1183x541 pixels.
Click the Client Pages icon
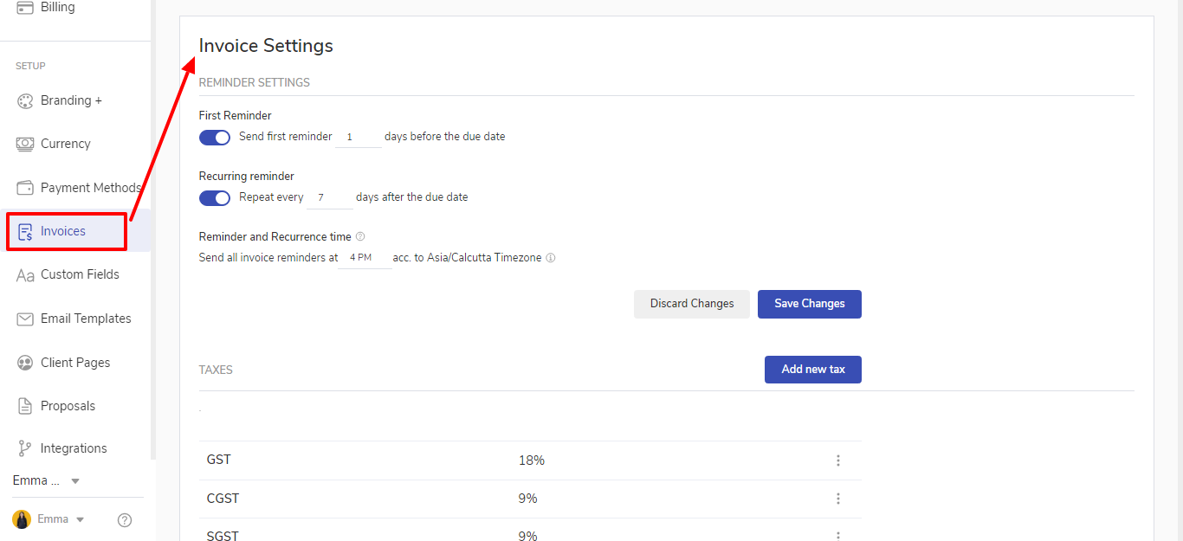tap(25, 363)
